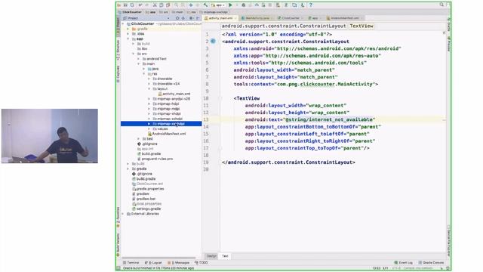This screenshot has height=272, width=483.
Task: Switch to the Text view tab
Action: tap(225, 256)
